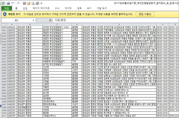The height and width of the screenshot is (118, 179).
Task: Quick print using the printer icon
Action: (37, 3)
